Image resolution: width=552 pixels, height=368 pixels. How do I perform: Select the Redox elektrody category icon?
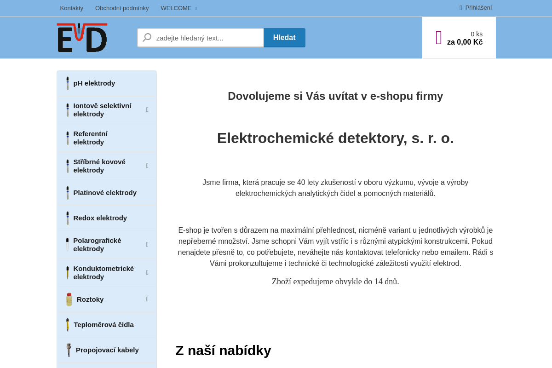point(68,218)
